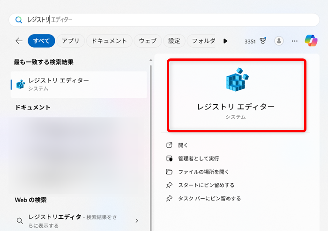Click 開く to open Registry Editor
This screenshot has width=328, height=231.
pos(183,145)
